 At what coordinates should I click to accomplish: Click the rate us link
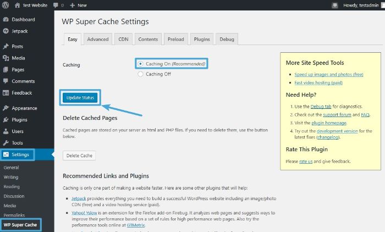tap(306, 161)
